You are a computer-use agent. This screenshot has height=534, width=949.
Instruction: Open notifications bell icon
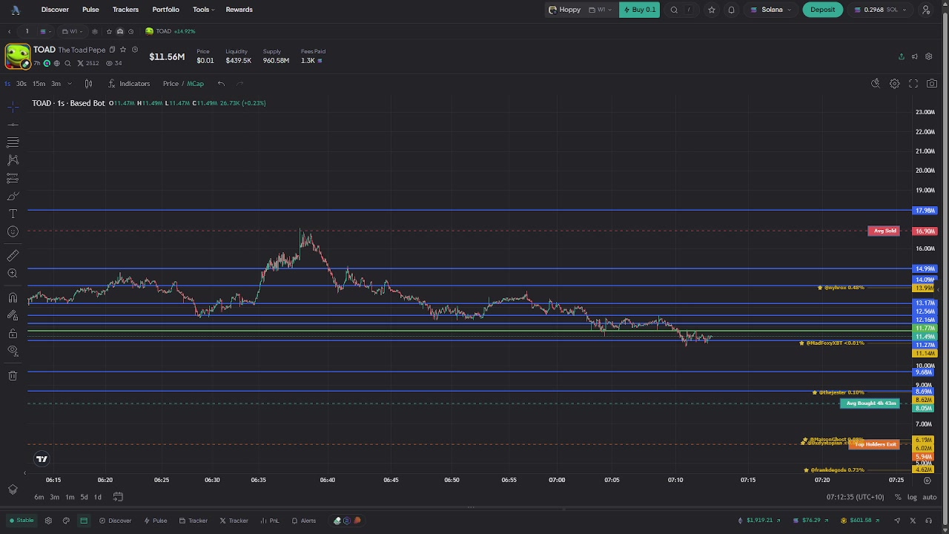(x=731, y=10)
